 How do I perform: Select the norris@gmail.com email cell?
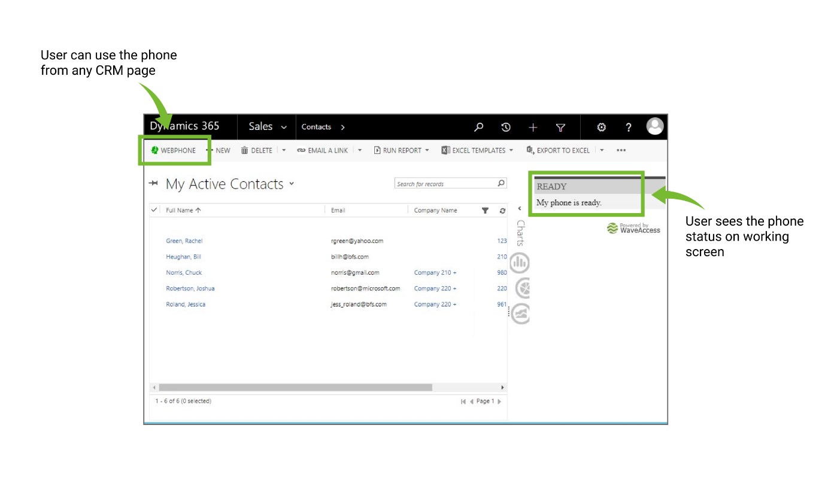click(x=355, y=272)
